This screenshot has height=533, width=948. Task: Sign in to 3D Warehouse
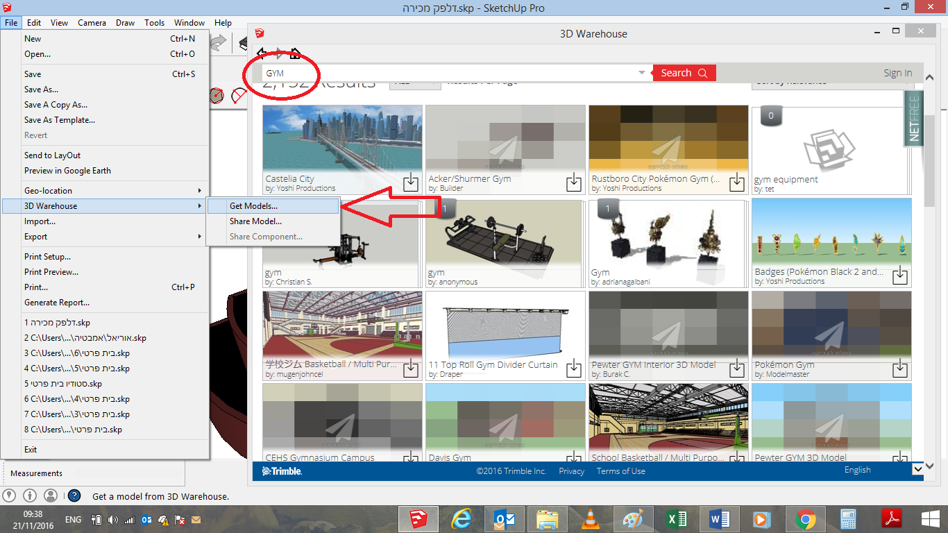pos(898,73)
